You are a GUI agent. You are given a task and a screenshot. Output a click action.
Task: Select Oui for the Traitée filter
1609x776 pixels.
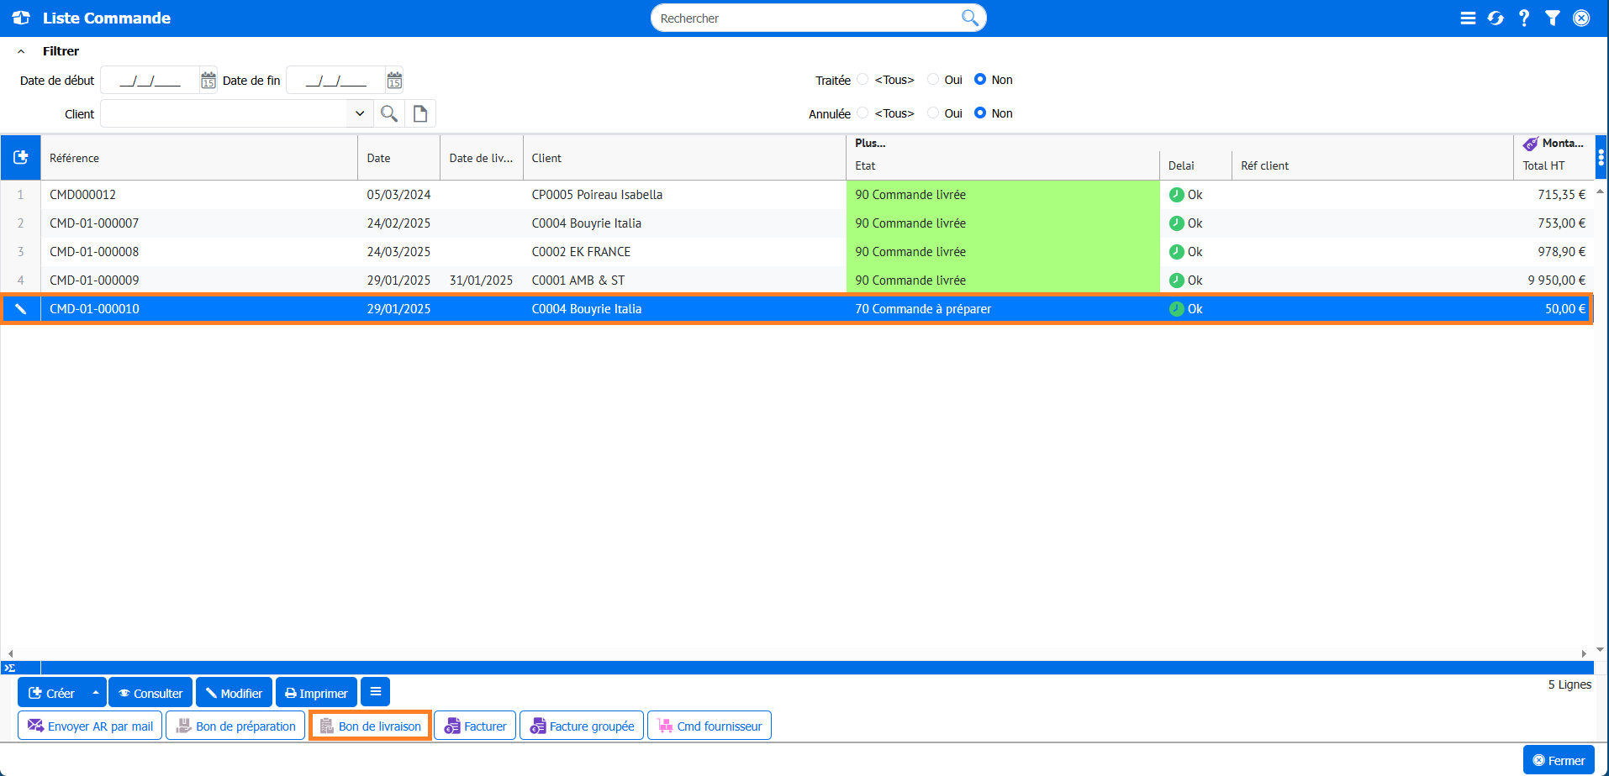pos(933,80)
